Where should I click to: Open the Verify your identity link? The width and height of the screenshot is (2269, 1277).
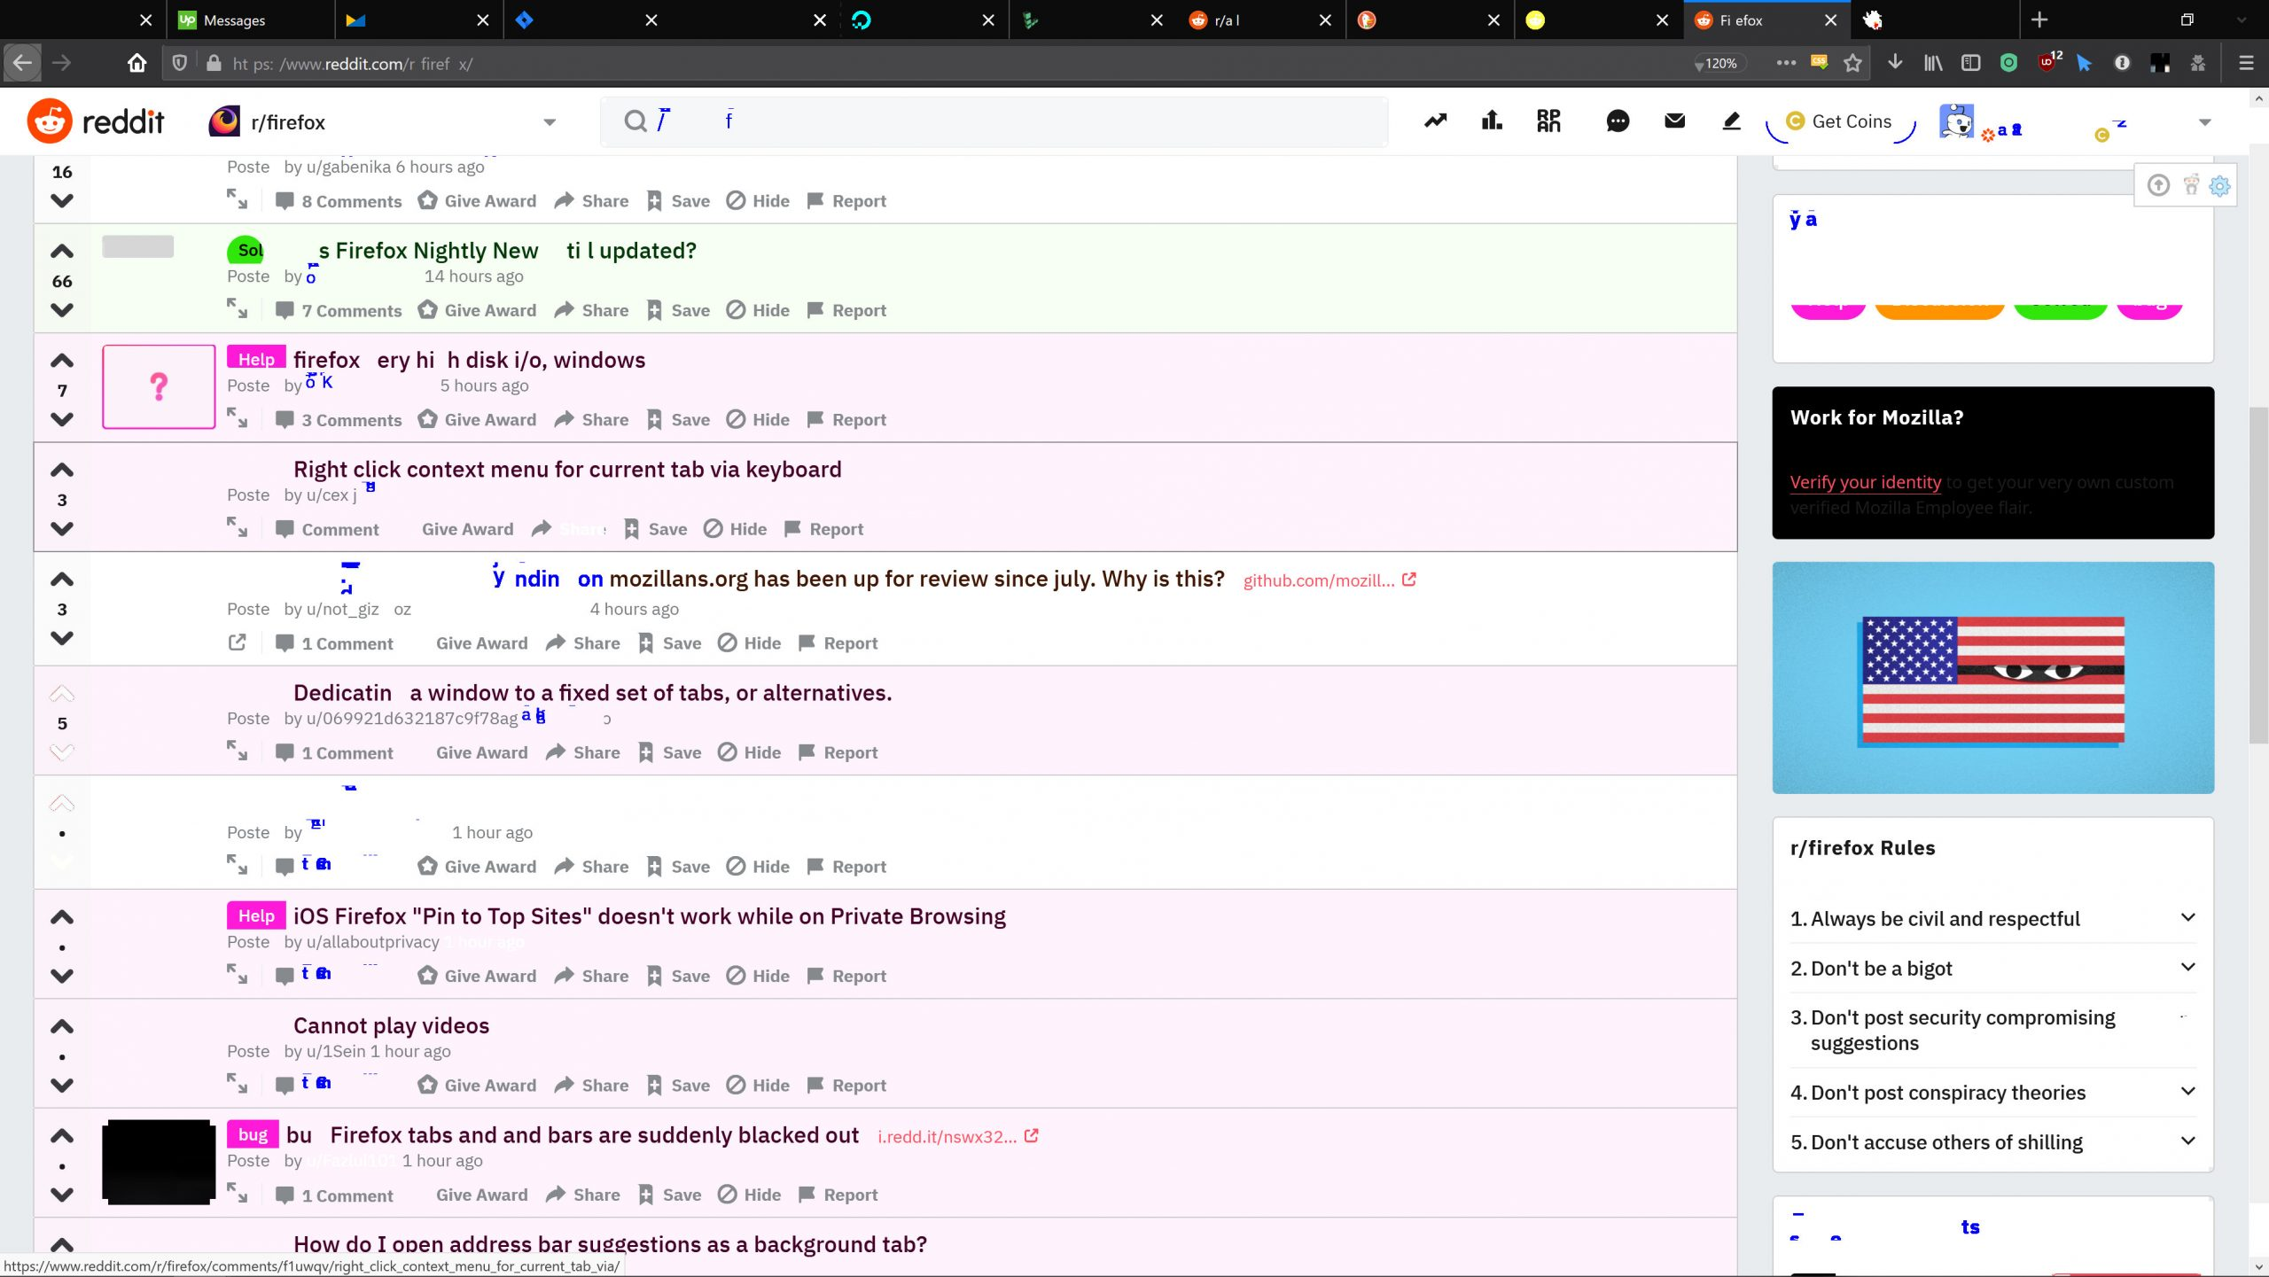[x=1865, y=482]
